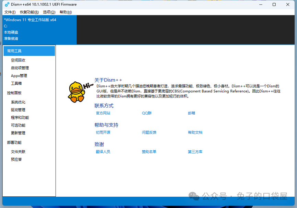Click the 致谢 heading
Screen dimensions: 297x208
point(99,145)
